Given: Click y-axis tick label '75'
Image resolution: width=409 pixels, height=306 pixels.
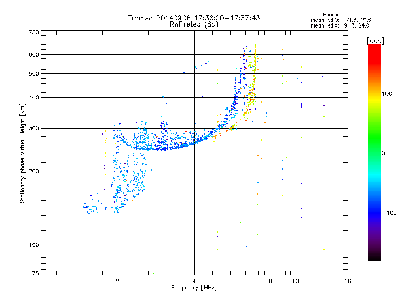Looking at the screenshot, I should pyautogui.click(x=36, y=273).
